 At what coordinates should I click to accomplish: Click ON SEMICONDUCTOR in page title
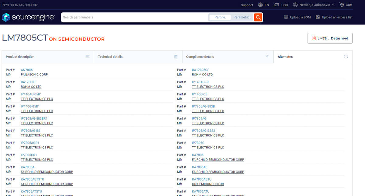point(77,39)
